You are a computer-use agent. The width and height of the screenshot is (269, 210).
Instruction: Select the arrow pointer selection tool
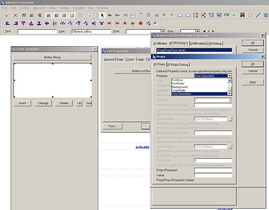click(102, 15)
